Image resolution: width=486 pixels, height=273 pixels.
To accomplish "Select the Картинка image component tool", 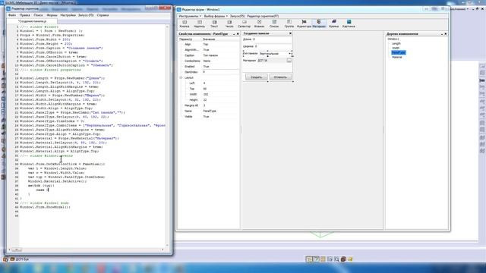I will (349, 24).
